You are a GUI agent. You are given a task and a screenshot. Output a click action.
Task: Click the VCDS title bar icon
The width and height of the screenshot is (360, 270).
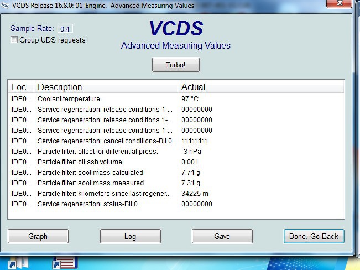(x=5, y=6)
